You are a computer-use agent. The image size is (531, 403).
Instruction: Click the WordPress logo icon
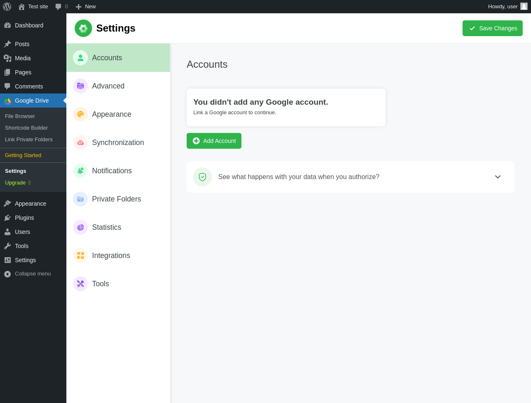coord(7,7)
